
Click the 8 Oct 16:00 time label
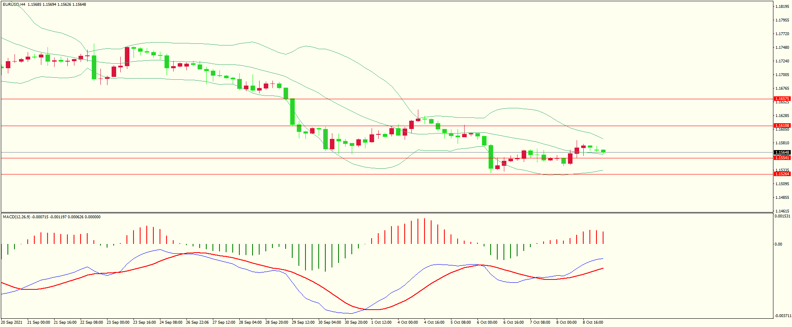[x=593, y=322]
